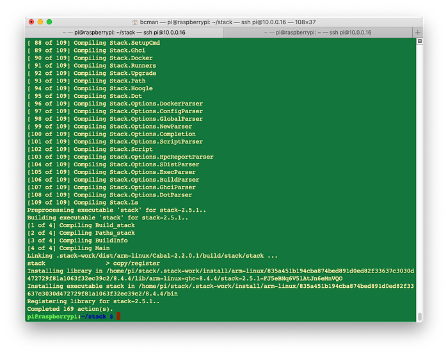Image resolution: width=448 pixels, height=355 pixels.
Task: Click 'Stack.Options.GlobalParser' line
Action: (x=115, y=119)
